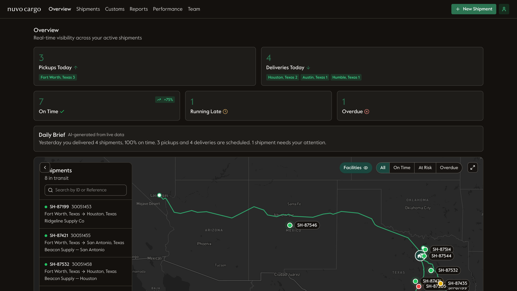Click the Running Late clock icon
Screen dimensions: 517x291
[x=225, y=112]
